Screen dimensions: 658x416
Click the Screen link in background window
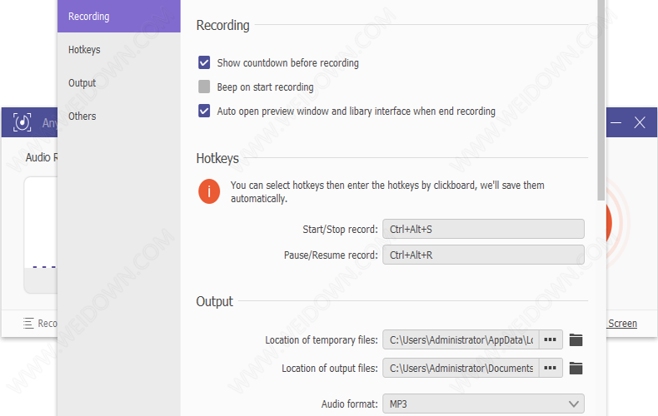click(x=622, y=324)
